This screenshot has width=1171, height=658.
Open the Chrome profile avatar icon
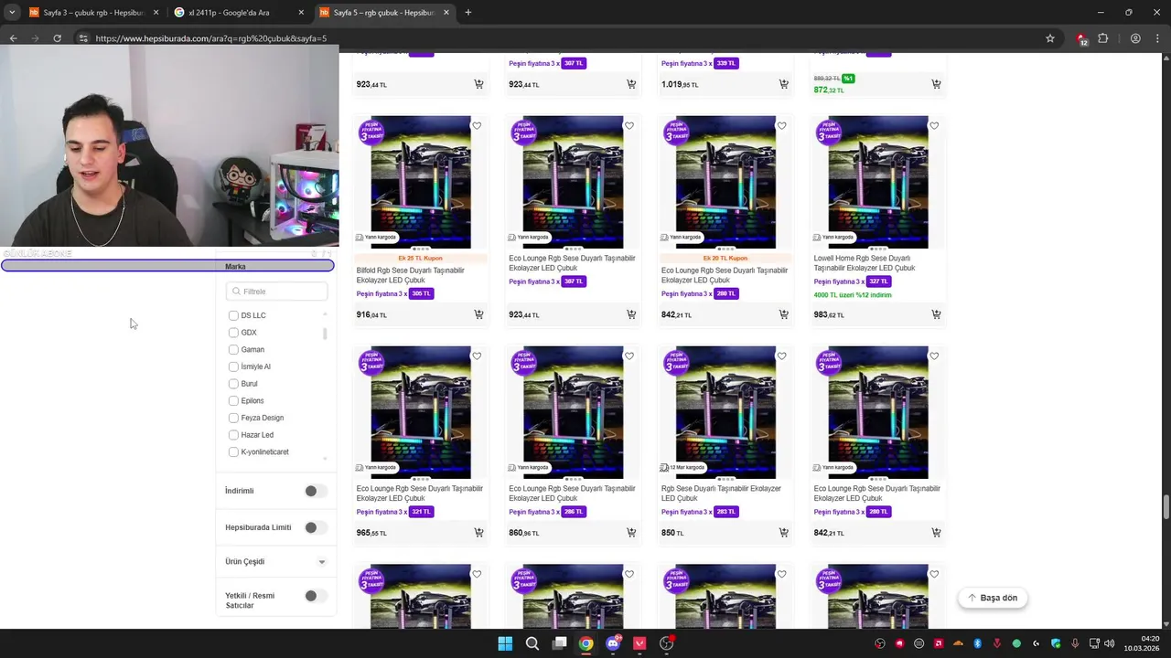1135,38
